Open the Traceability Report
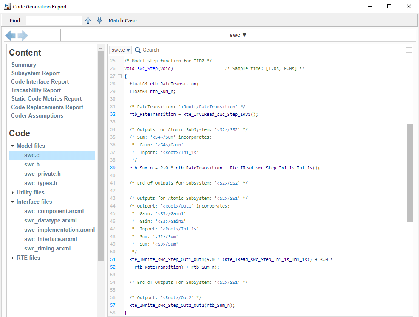Image resolution: width=419 pixels, height=317 pixels. (36, 90)
